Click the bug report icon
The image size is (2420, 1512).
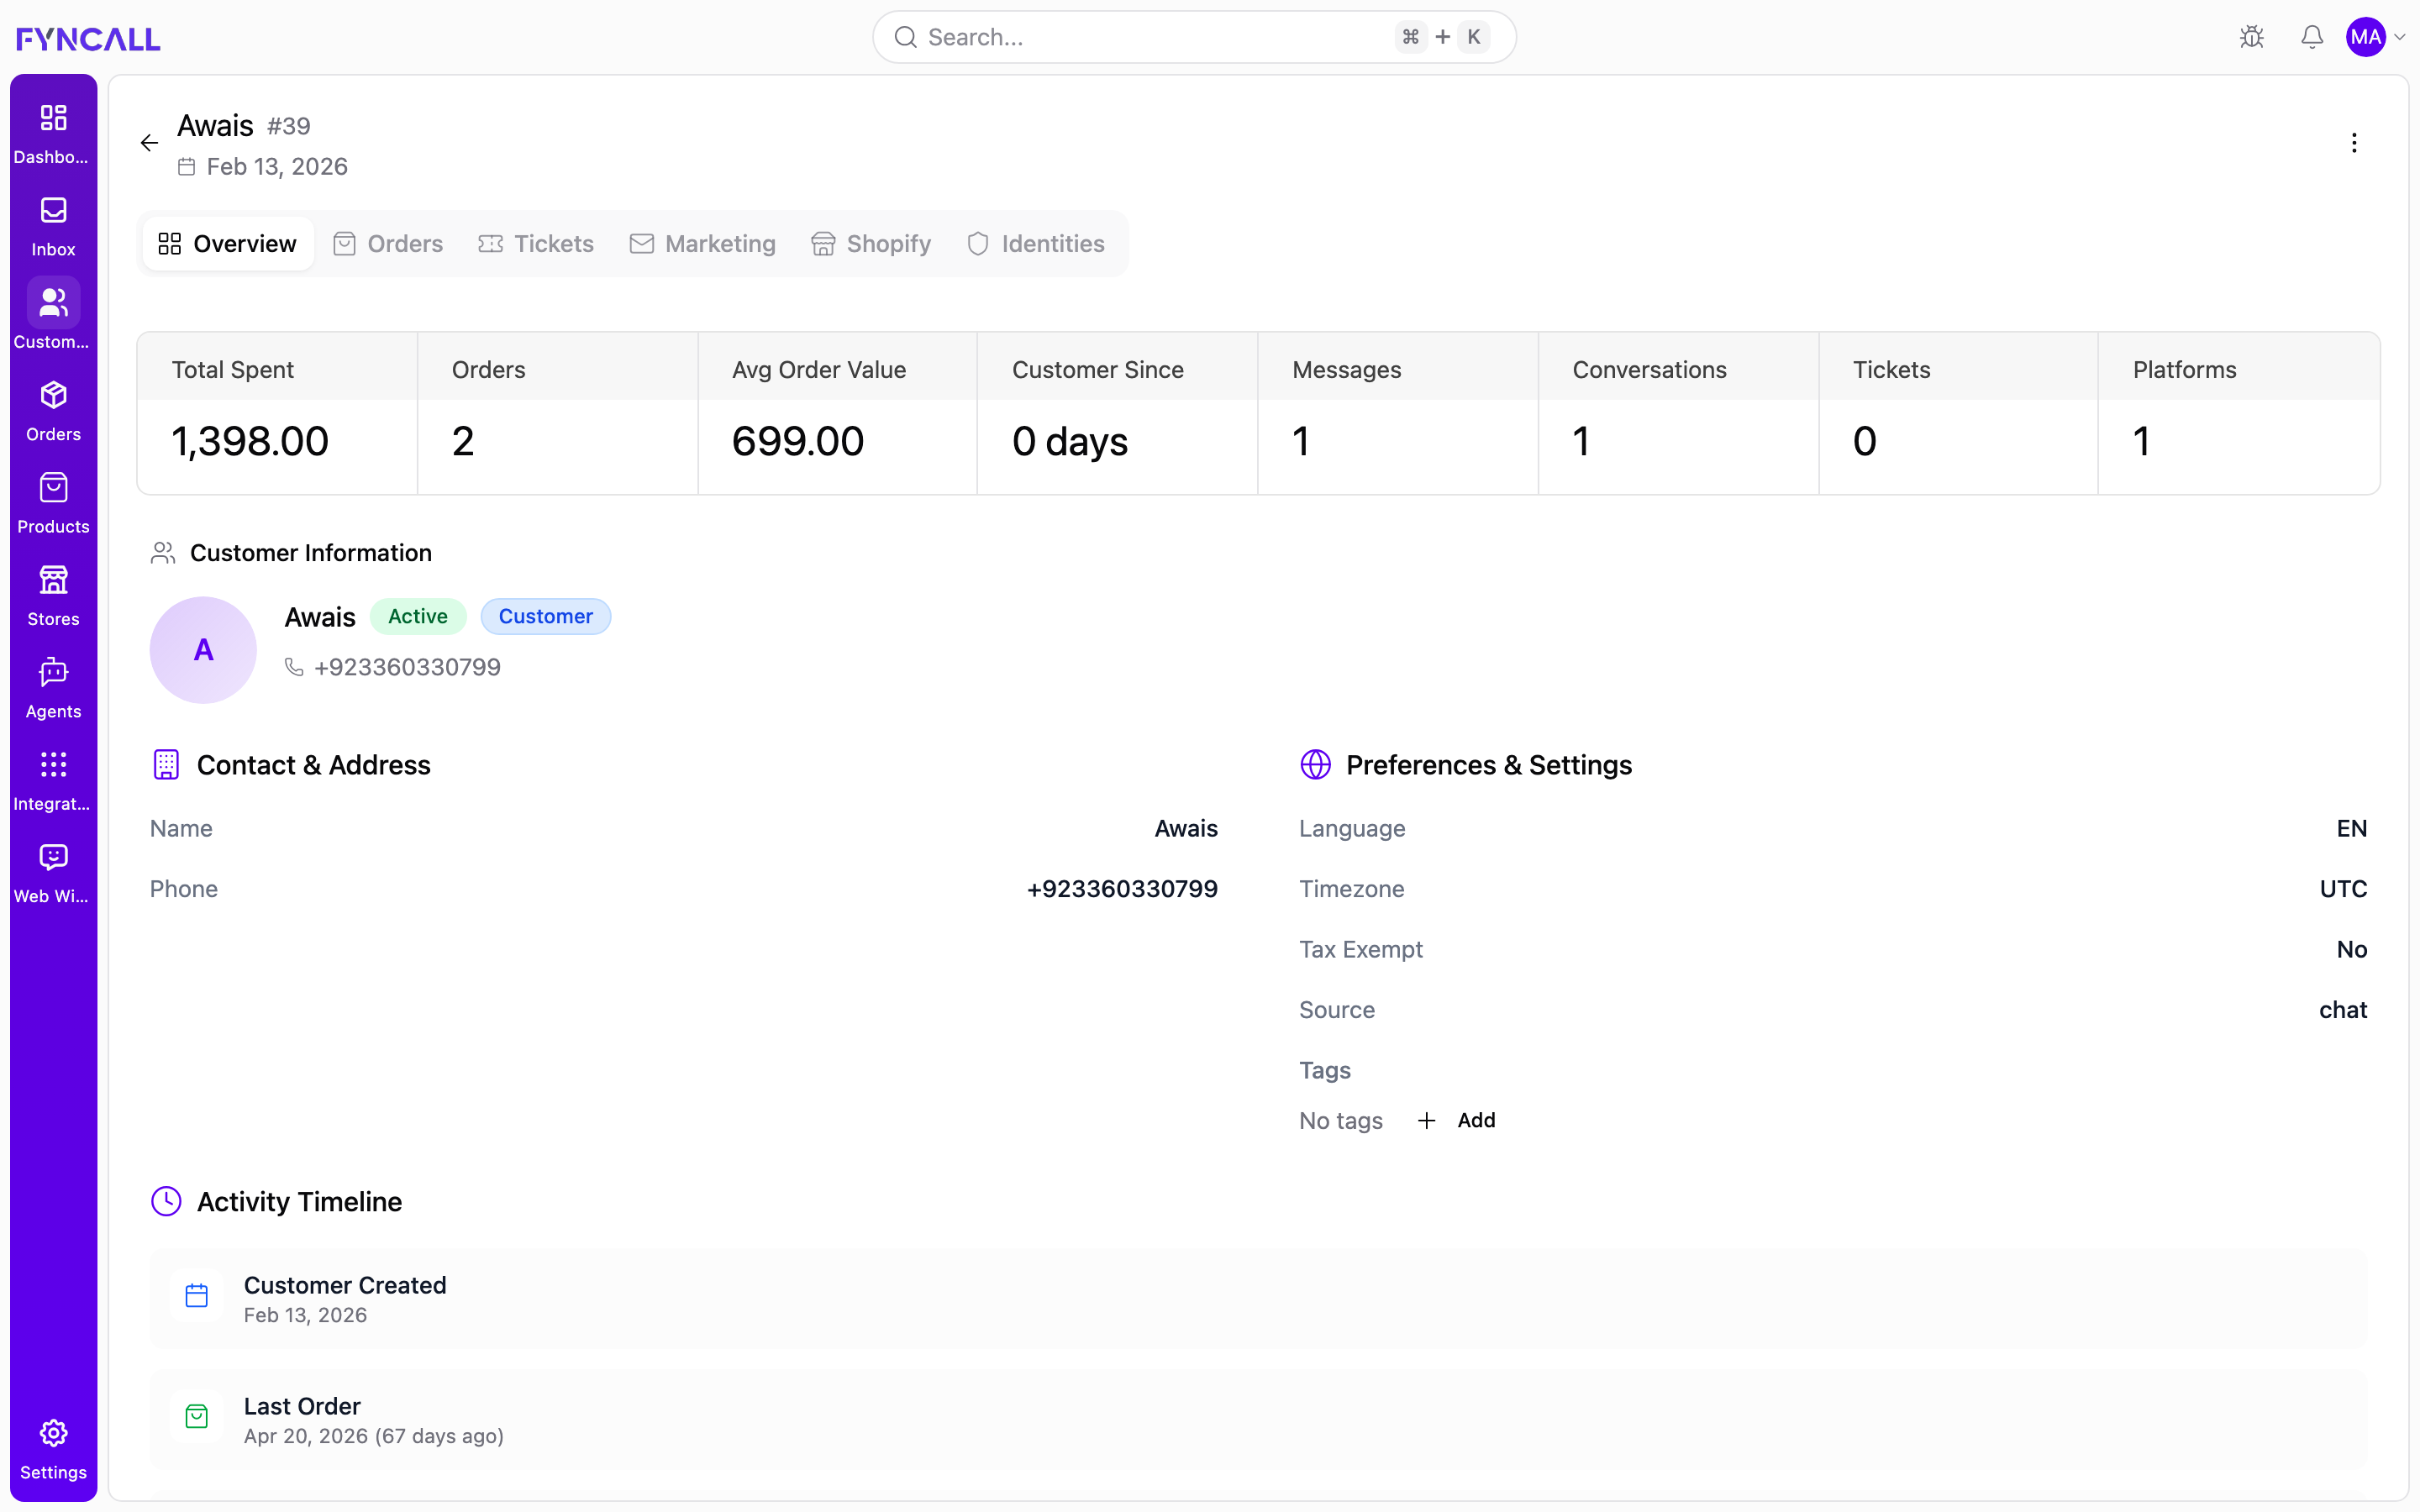[2252, 37]
